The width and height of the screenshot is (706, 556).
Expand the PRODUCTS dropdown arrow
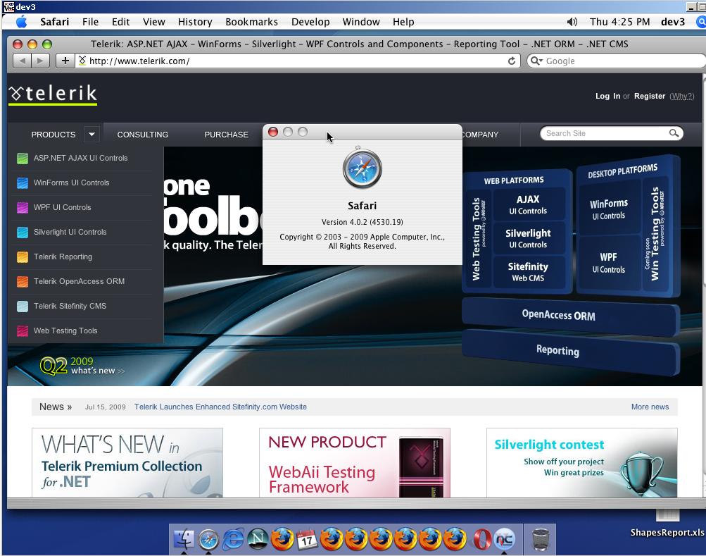coord(92,135)
